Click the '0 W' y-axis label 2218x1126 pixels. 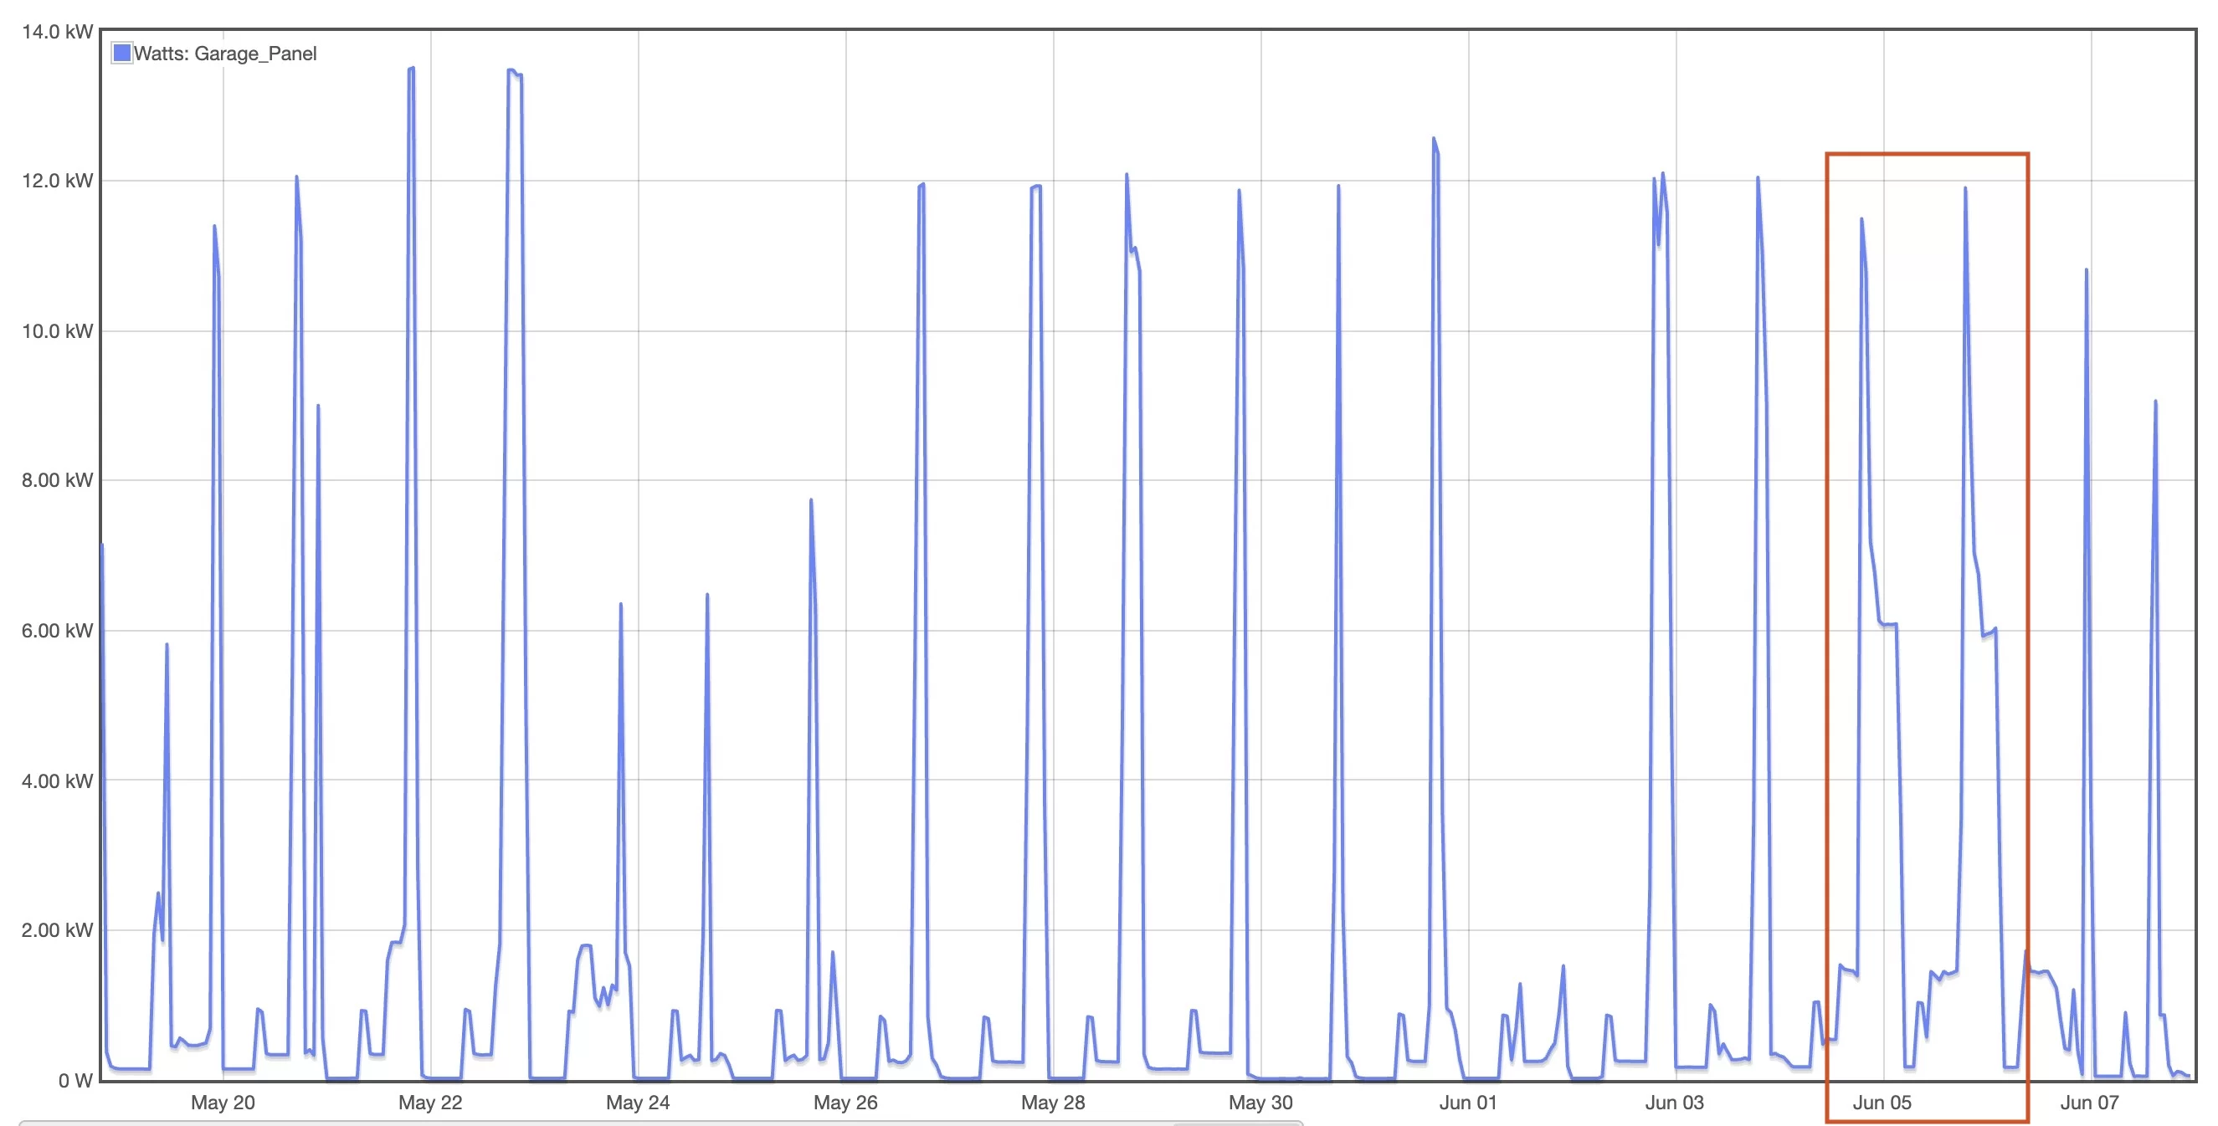(76, 1081)
